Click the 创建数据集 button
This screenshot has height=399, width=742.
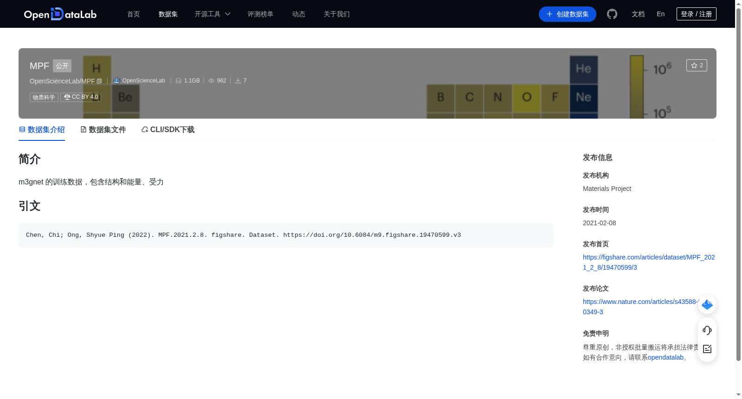[x=568, y=14]
